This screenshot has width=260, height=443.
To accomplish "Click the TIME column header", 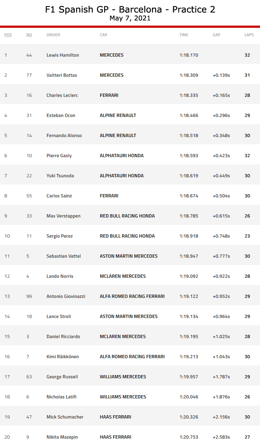I will click(x=184, y=35).
